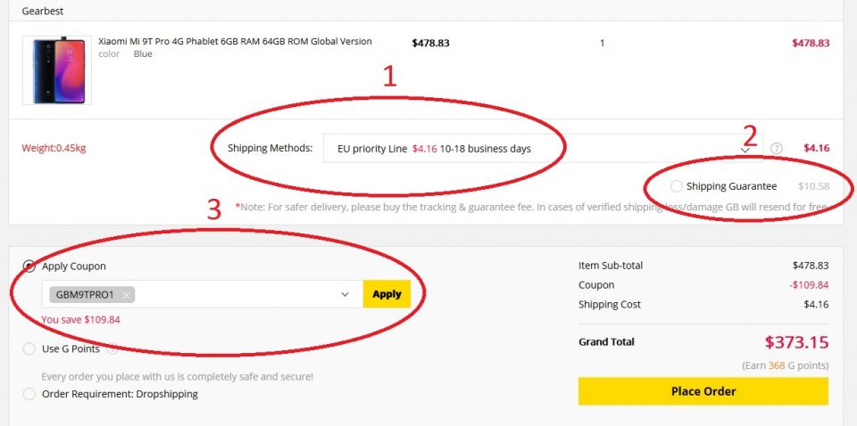The width and height of the screenshot is (857, 426).
Task: Choose the Use G Points option
Action: pos(29,349)
